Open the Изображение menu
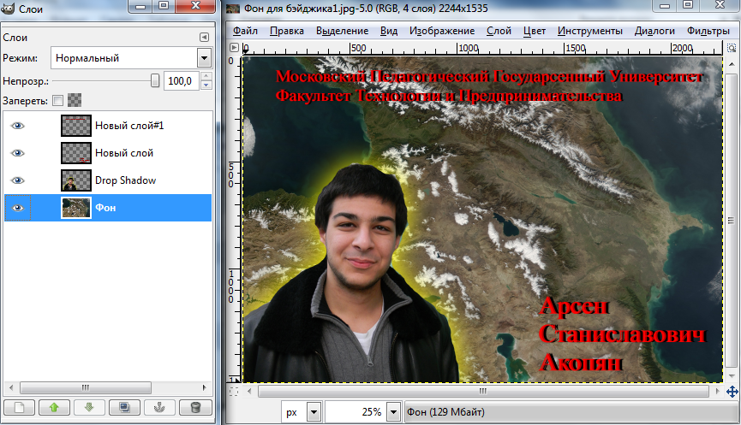Screen dimensions: 741x425 442,31
